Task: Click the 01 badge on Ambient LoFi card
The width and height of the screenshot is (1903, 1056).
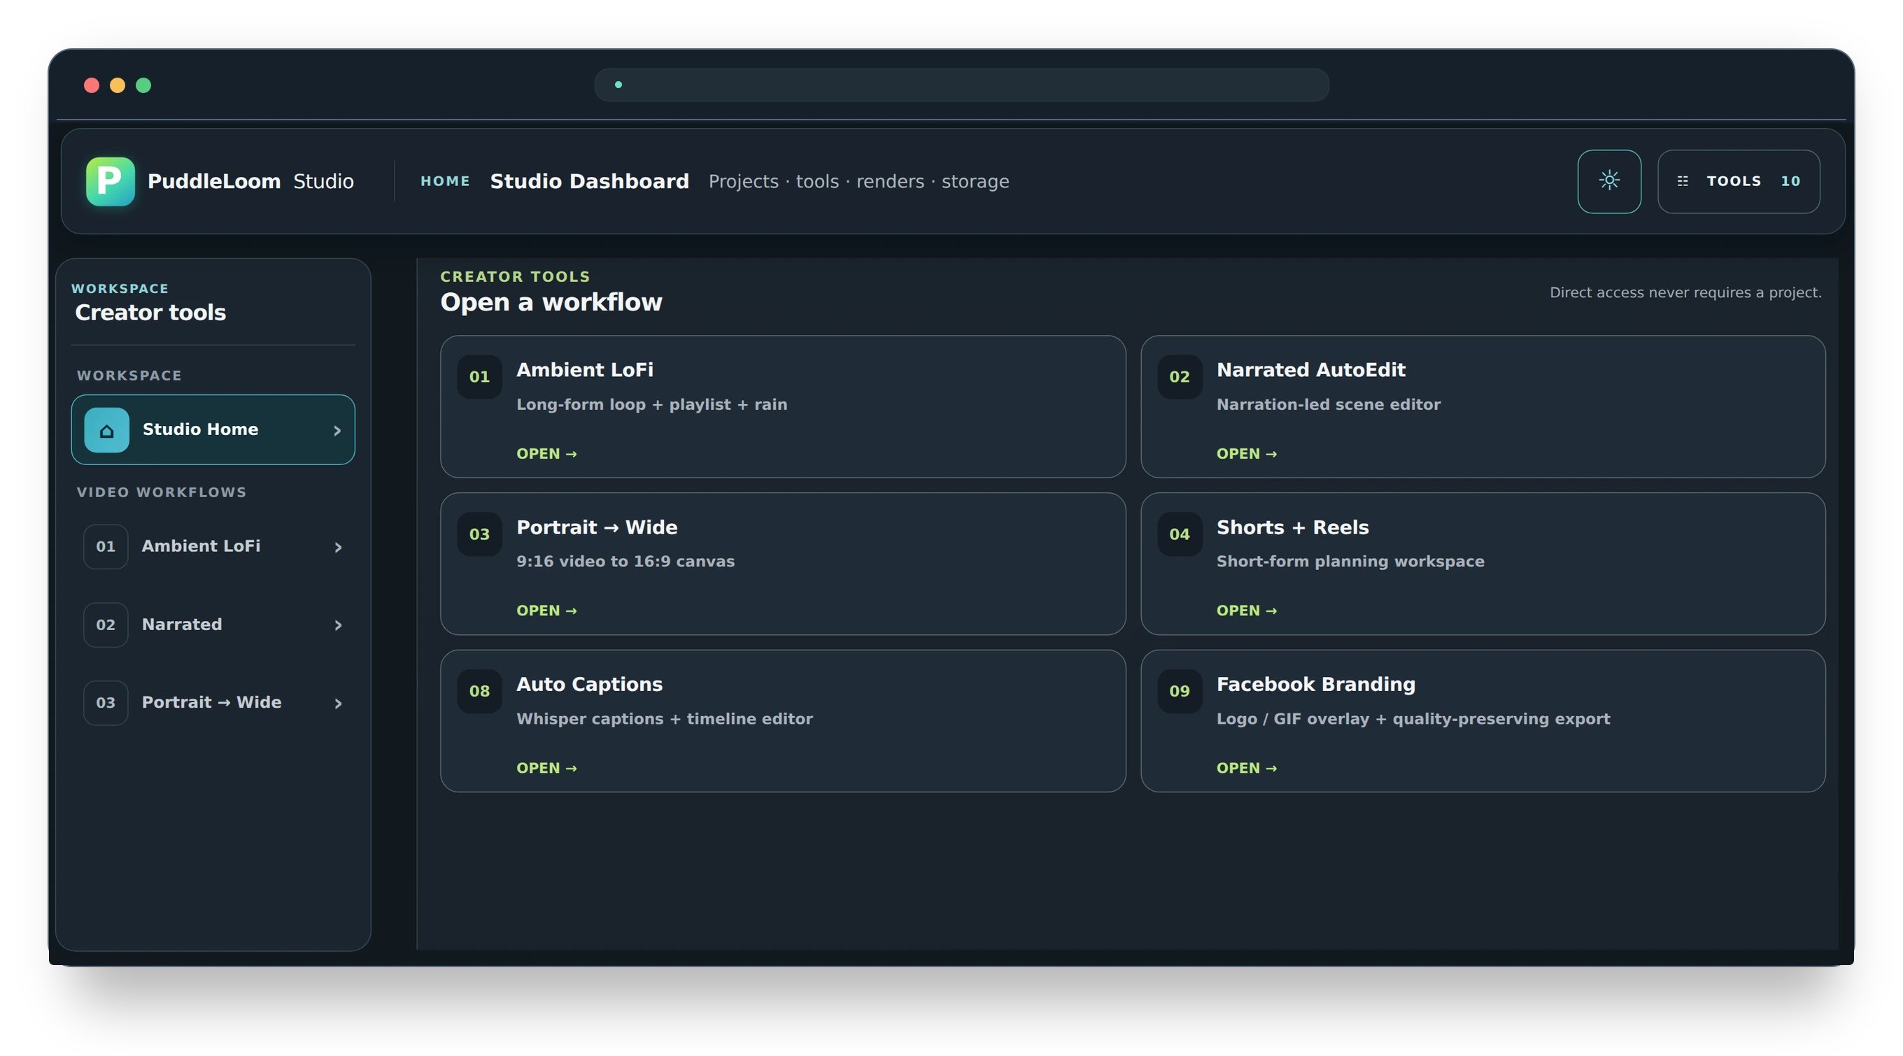Action: (479, 377)
